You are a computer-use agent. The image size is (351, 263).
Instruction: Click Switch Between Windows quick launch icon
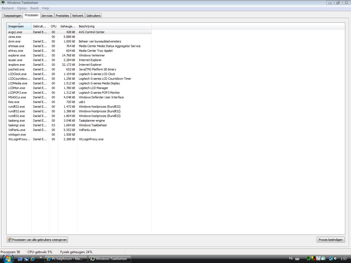click(26, 259)
